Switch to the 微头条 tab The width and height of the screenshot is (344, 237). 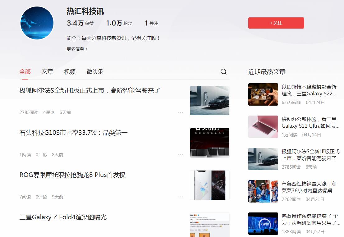coord(95,72)
